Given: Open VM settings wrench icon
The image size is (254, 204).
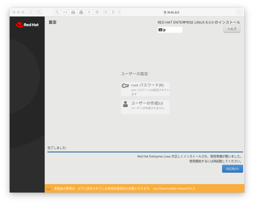Looking at the screenshot, I should click(57, 12).
